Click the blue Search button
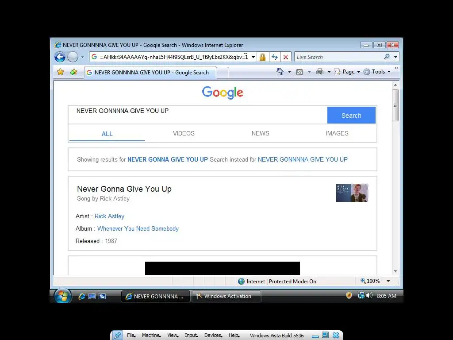This screenshot has width=453, height=340. pyautogui.click(x=351, y=115)
